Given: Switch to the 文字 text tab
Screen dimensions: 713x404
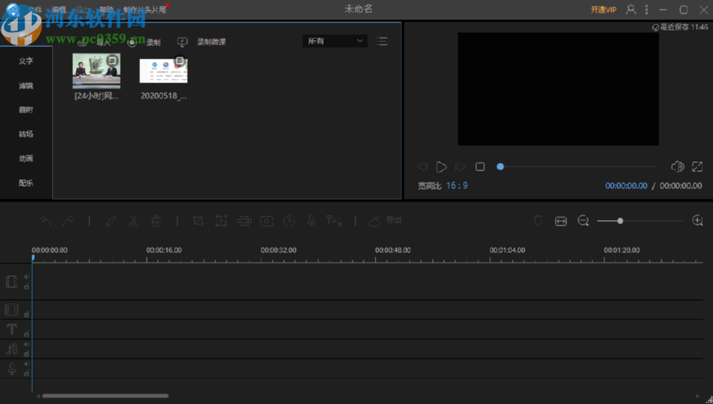Looking at the screenshot, I should click(26, 61).
